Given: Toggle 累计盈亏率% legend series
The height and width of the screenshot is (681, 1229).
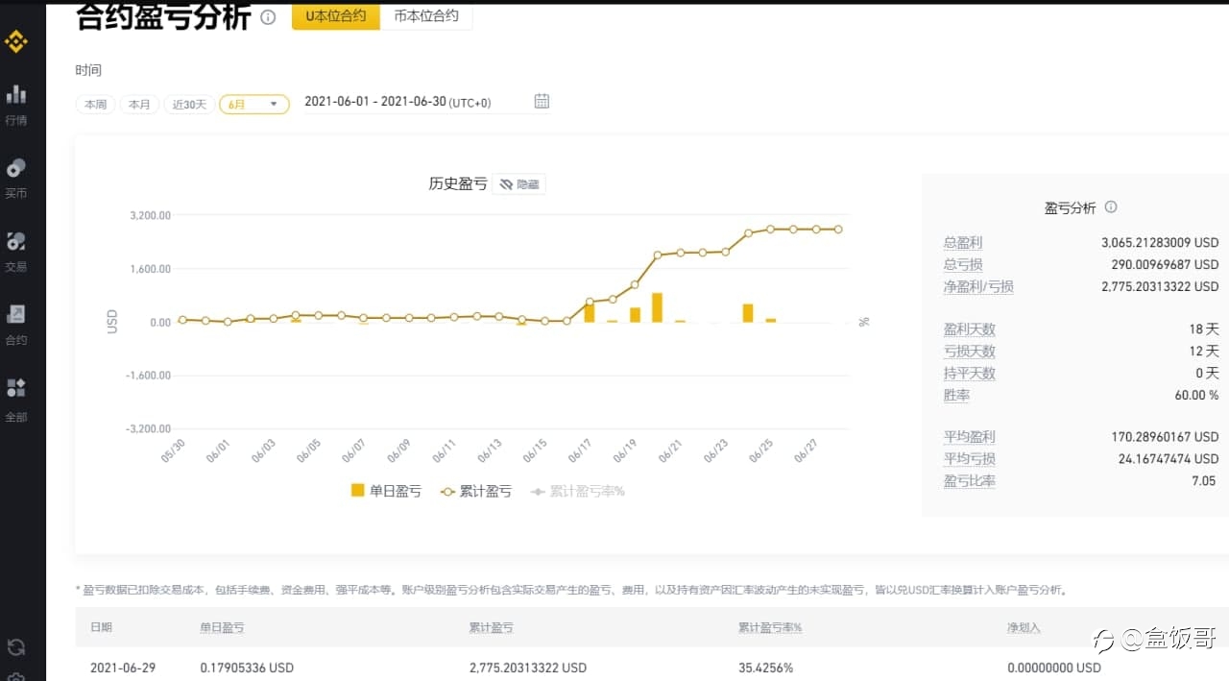Looking at the screenshot, I should [578, 491].
